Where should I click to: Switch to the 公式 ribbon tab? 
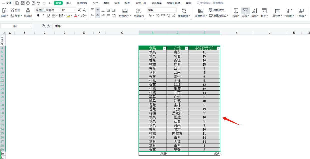point(95,3)
